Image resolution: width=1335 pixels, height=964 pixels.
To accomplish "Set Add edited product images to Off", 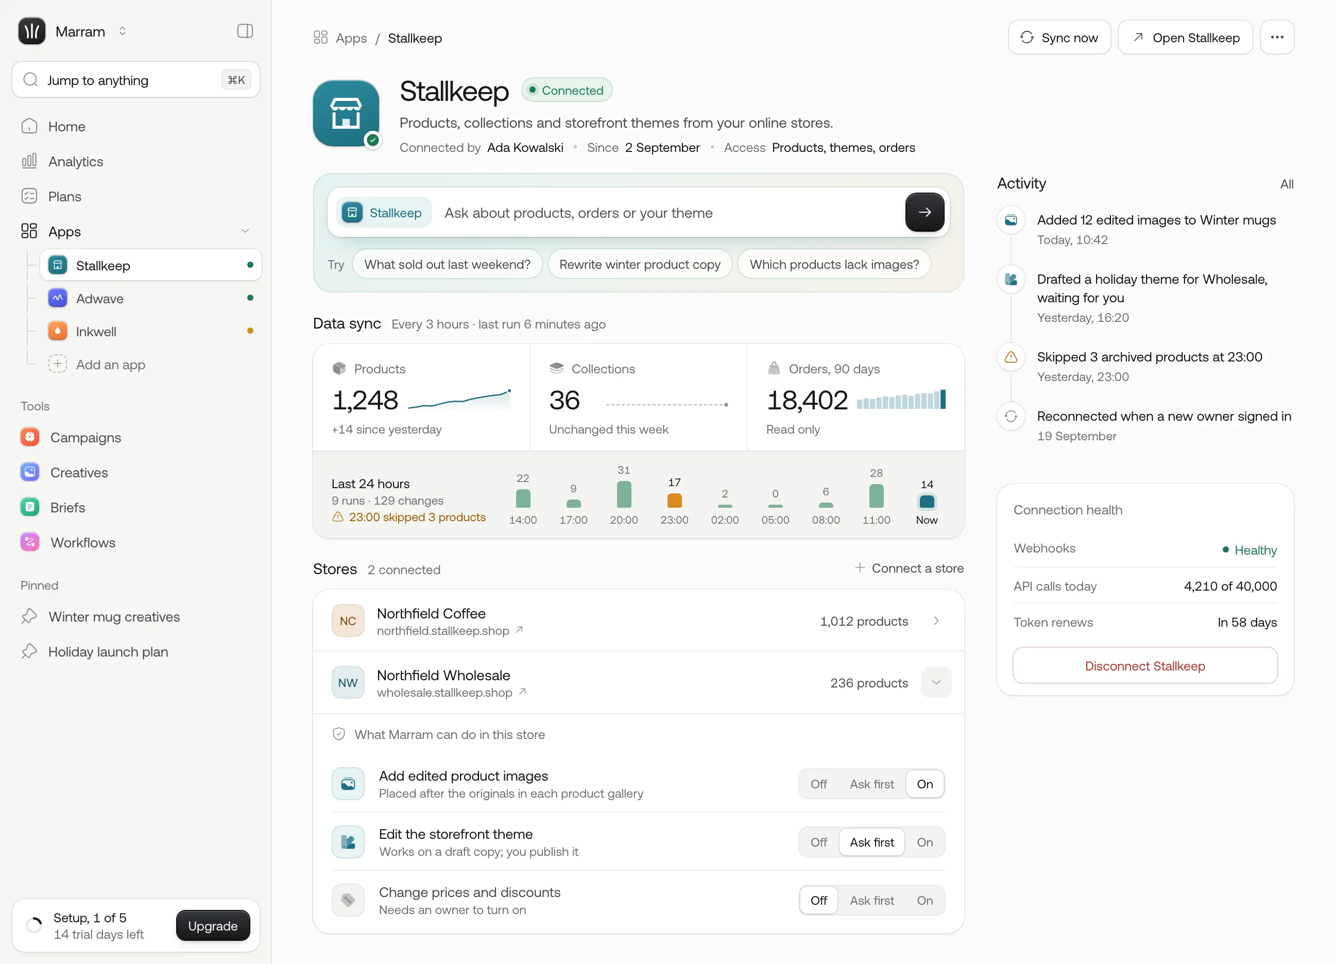I will [818, 784].
